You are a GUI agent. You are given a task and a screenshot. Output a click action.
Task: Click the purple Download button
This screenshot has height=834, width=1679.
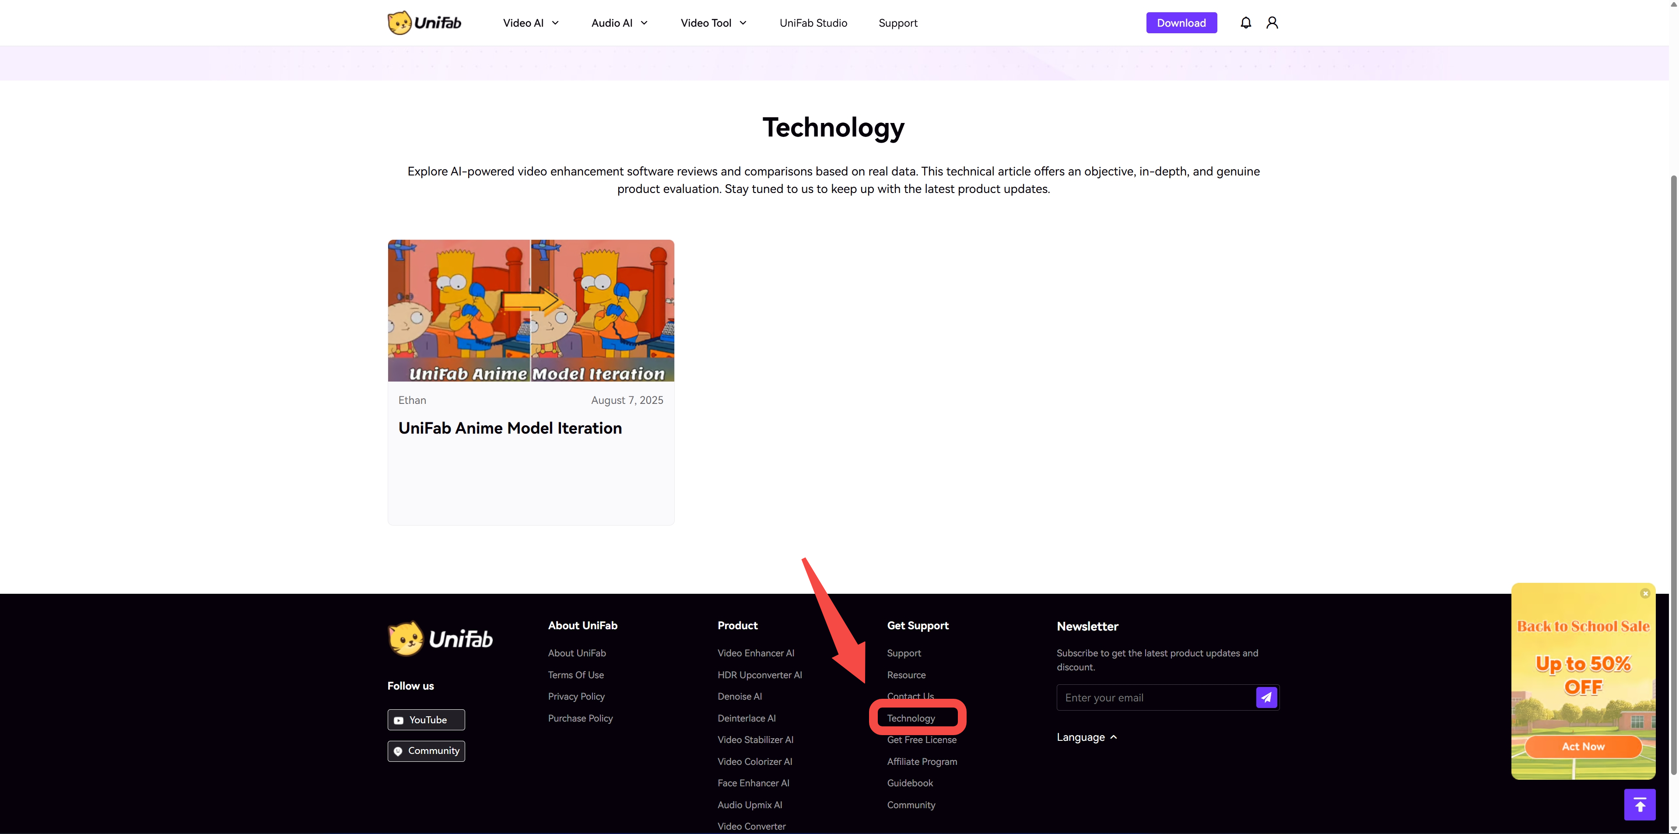1181,23
